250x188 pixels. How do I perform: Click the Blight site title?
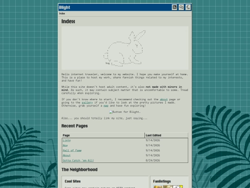click(x=64, y=7)
